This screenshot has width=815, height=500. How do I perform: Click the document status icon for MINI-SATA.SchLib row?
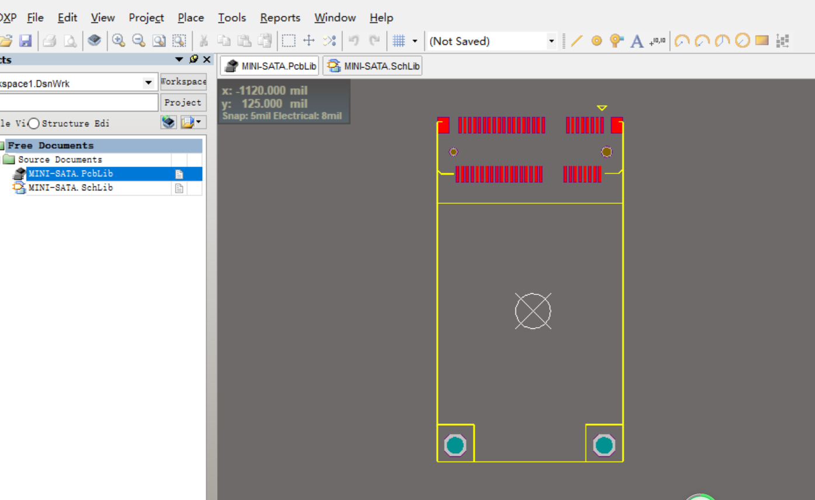179,188
